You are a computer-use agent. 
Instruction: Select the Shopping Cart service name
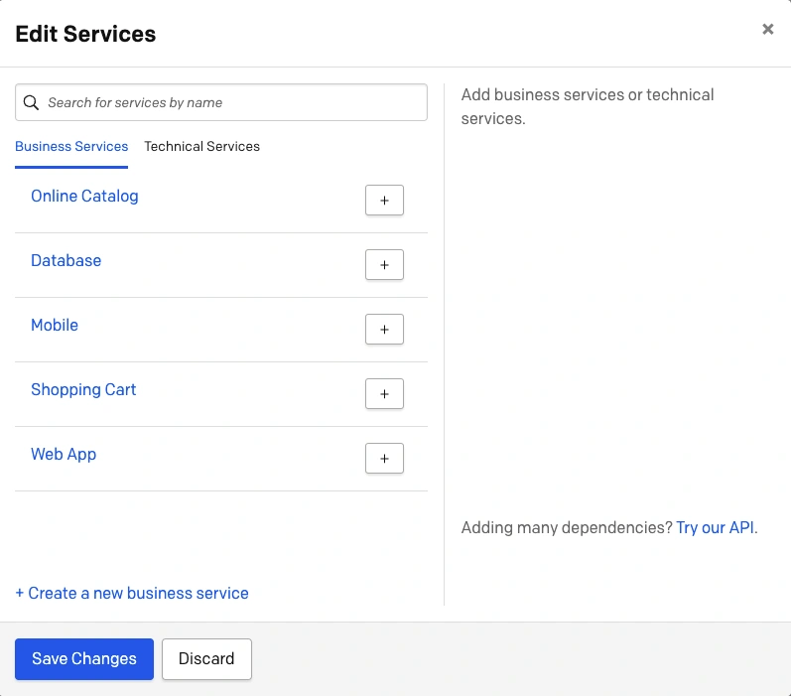coord(83,389)
